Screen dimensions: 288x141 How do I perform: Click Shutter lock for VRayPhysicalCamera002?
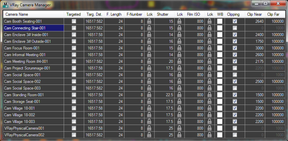[x=179, y=135]
